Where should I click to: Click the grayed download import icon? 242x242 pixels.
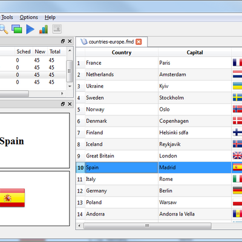point(57,29)
